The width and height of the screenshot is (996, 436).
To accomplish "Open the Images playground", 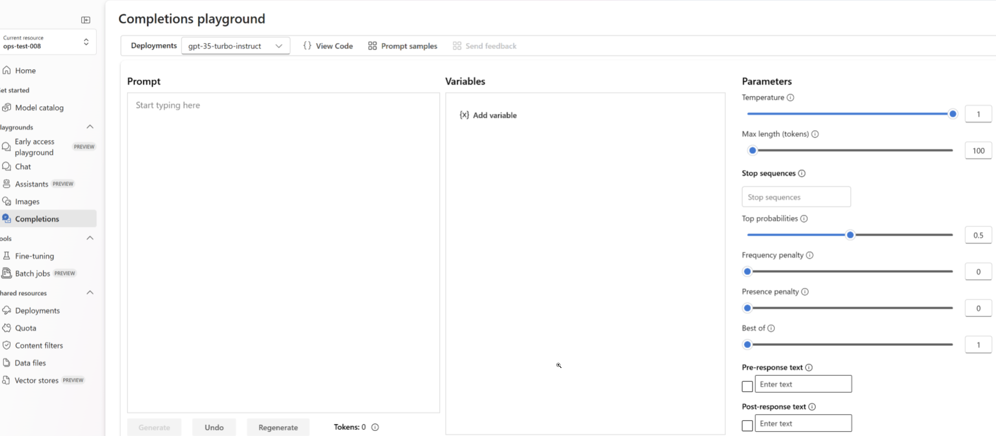I will (27, 201).
